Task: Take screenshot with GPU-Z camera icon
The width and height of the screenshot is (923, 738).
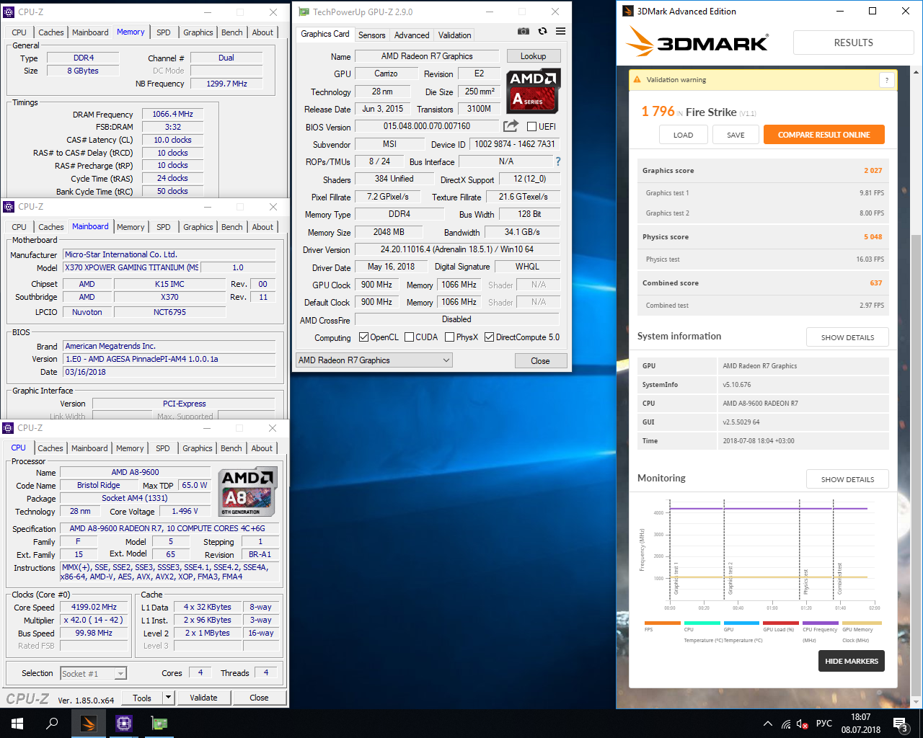Action: coord(524,32)
